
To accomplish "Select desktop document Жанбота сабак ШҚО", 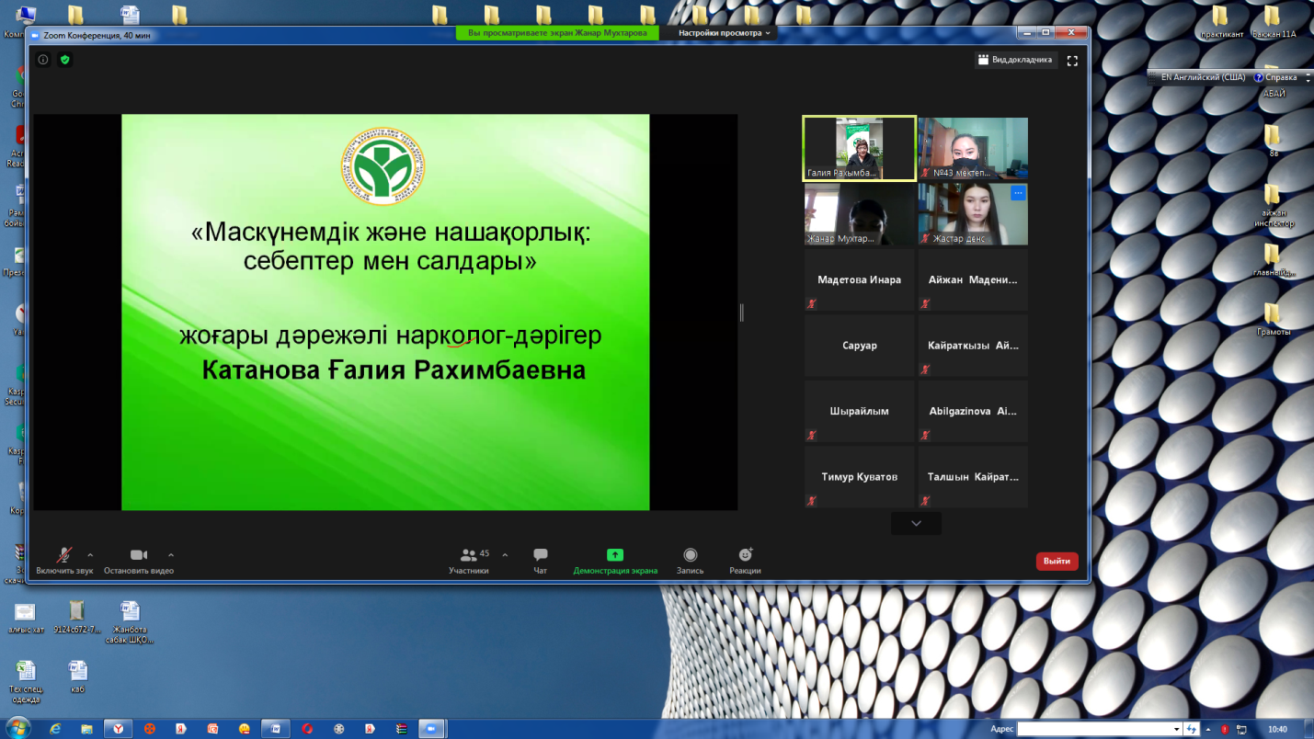I will 130,622.
